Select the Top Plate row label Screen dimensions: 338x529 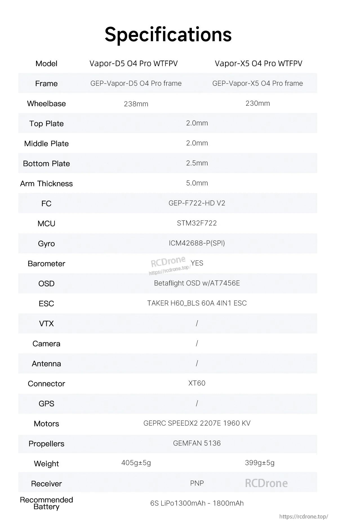(46, 123)
